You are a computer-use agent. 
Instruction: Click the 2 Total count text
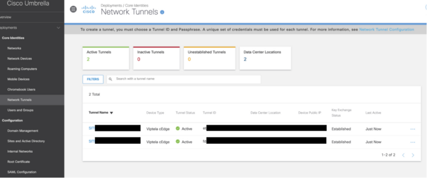pos(94,95)
